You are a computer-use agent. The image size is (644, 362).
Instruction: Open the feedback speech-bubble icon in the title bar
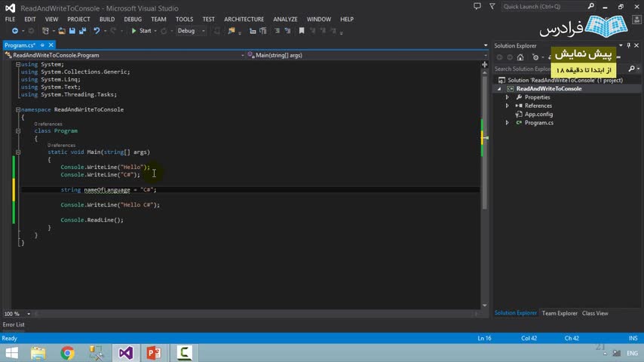pos(477,6)
